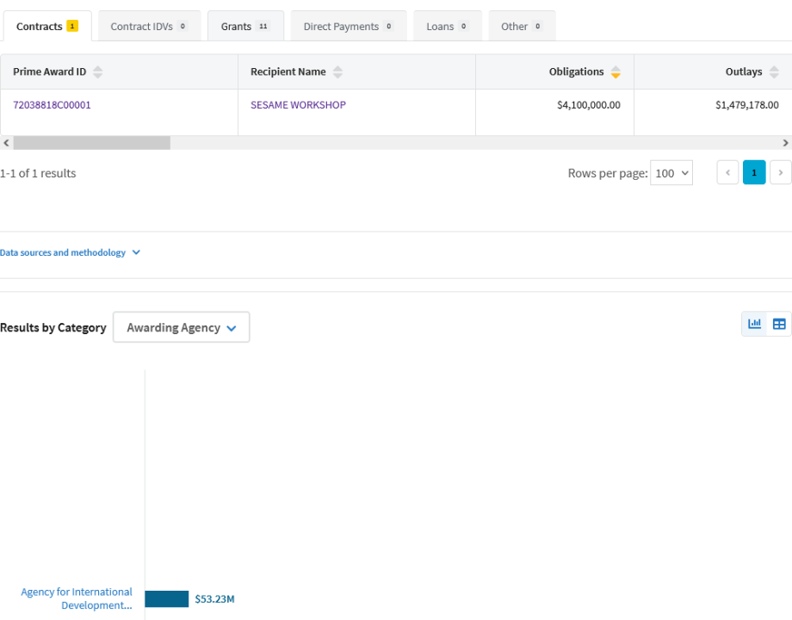This screenshot has height=620, width=792.
Task: Select the Direct Payments tab
Action: [348, 27]
